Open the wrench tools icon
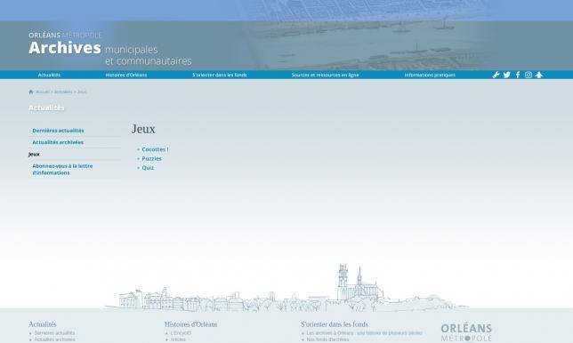Viewport: 573px width, 343px height. [496, 75]
